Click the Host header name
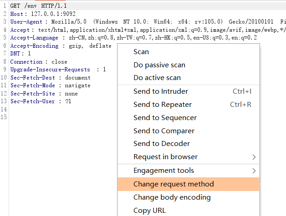The height and width of the screenshot is (216, 286). (17, 14)
